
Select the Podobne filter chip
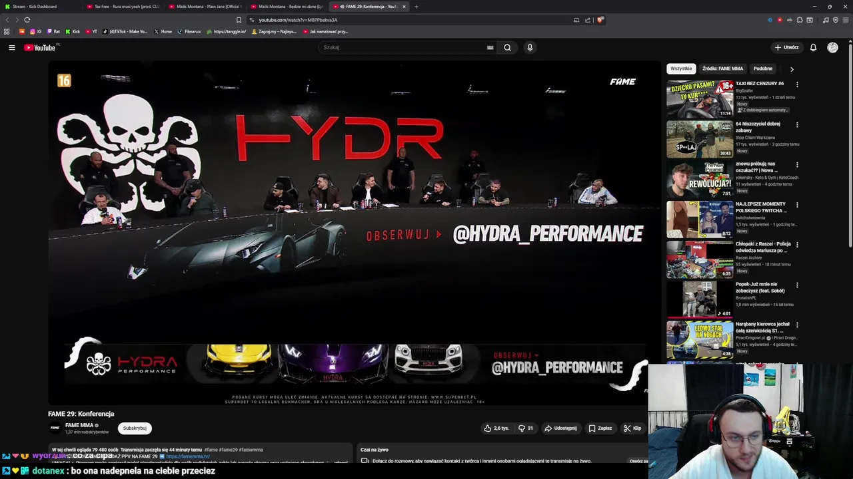(763, 69)
